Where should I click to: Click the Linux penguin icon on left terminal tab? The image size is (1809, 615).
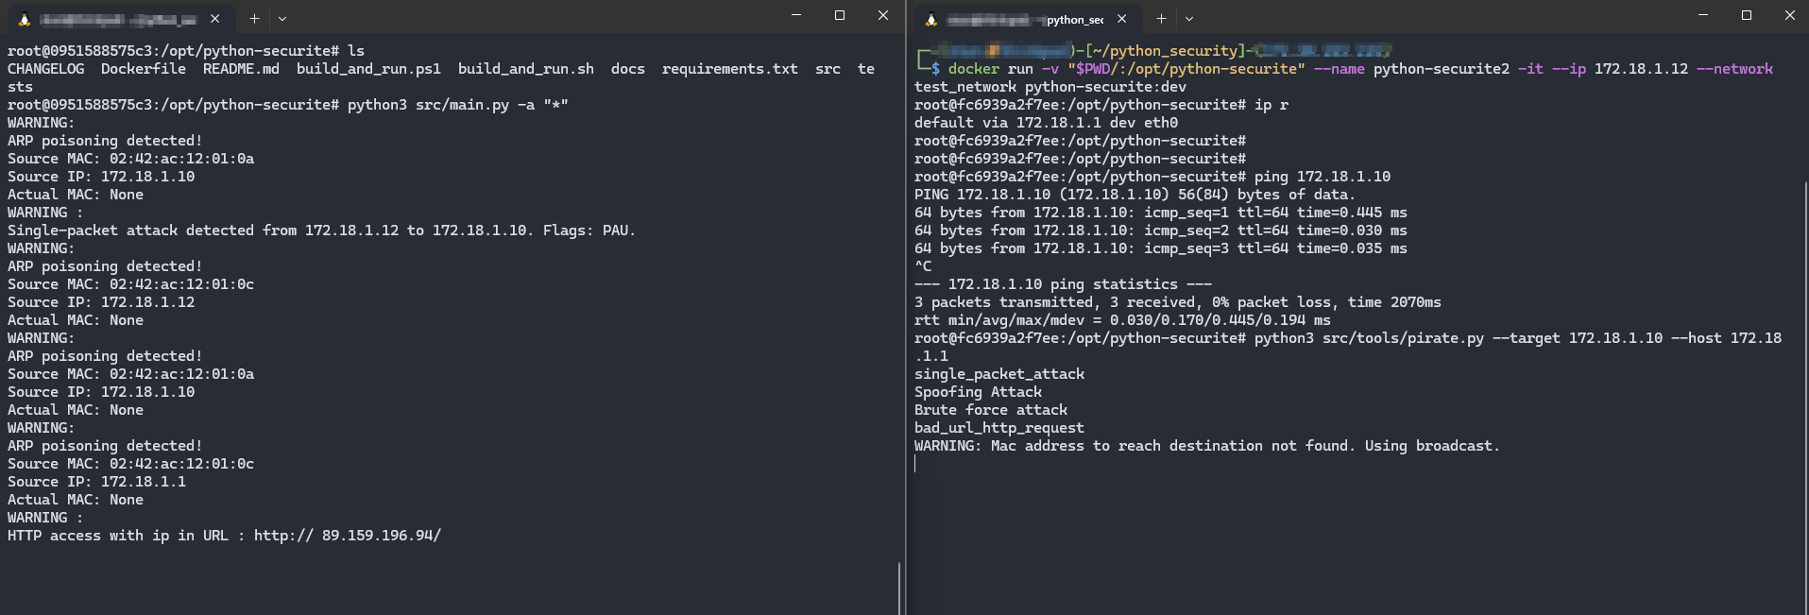(25, 19)
